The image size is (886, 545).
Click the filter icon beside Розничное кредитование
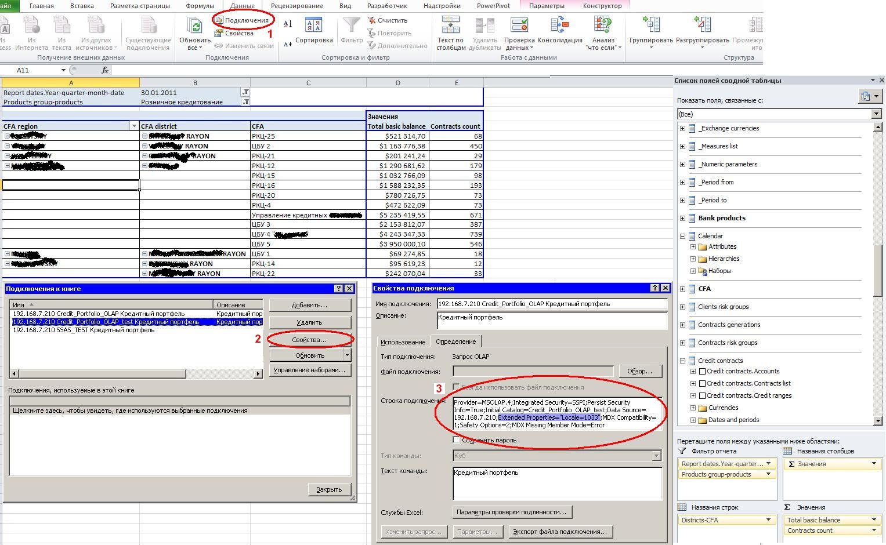click(x=245, y=102)
